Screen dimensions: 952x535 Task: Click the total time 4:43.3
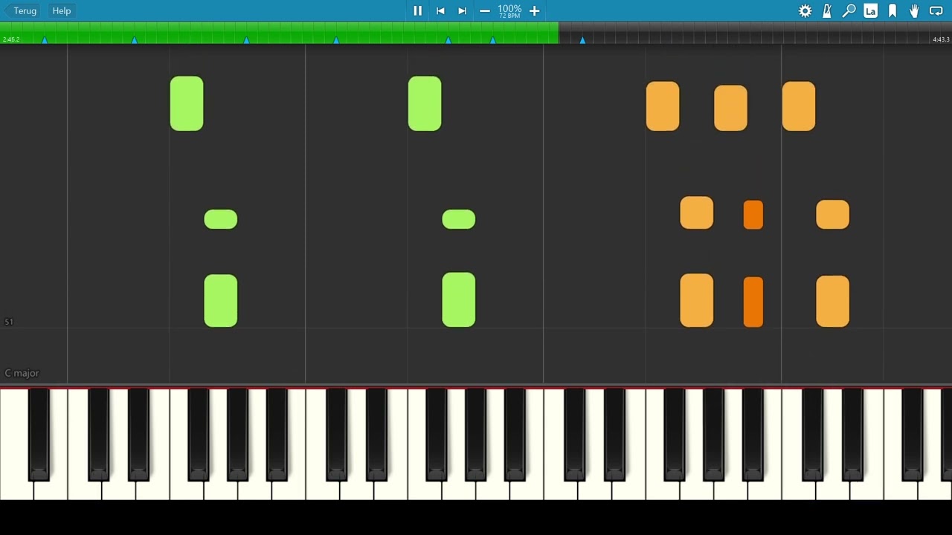point(941,39)
